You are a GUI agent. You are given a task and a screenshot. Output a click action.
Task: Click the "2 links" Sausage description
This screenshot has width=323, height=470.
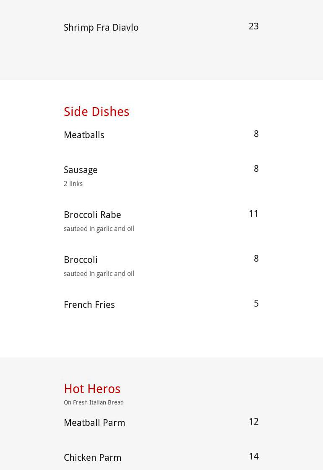click(x=73, y=184)
